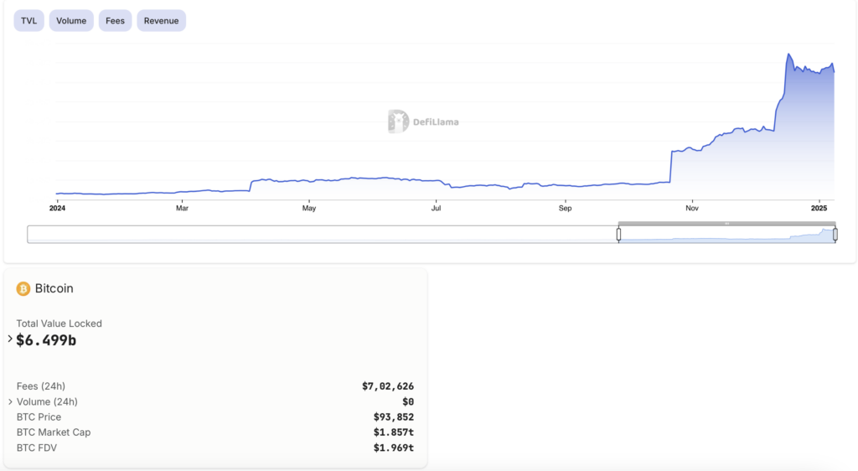The image size is (858, 471).
Task: Toggle the Revenue chart metric
Action: [162, 21]
